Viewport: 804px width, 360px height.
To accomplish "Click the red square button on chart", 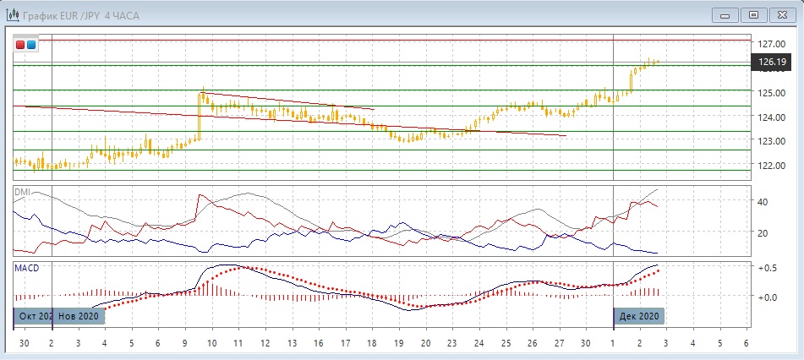I will pyautogui.click(x=20, y=45).
